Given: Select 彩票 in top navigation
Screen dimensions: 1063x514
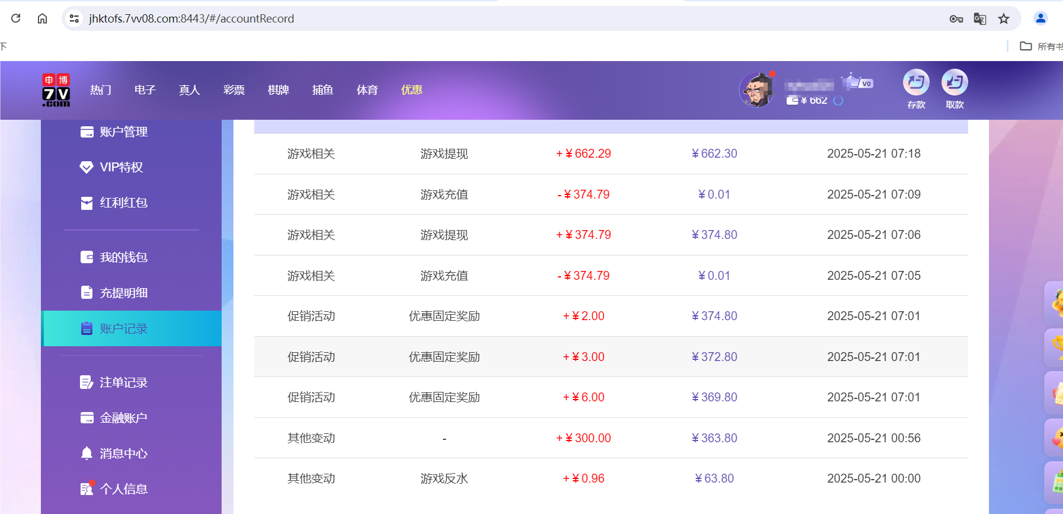Looking at the screenshot, I should (233, 90).
